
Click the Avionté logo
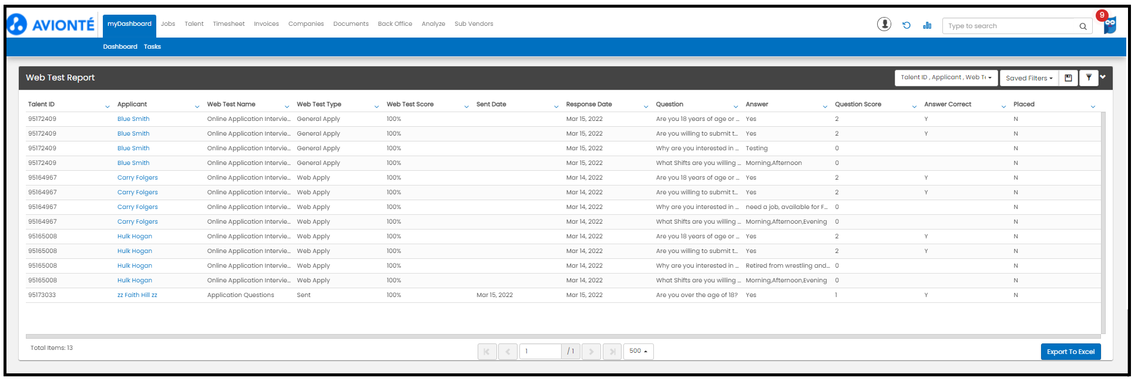[51, 24]
